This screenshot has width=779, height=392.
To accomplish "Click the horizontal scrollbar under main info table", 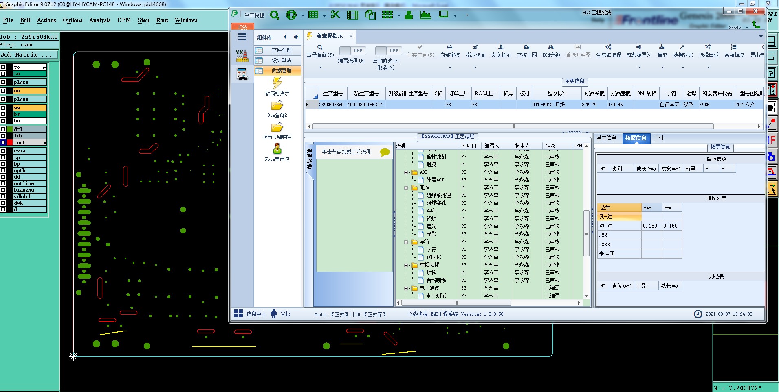I will click(x=513, y=126).
